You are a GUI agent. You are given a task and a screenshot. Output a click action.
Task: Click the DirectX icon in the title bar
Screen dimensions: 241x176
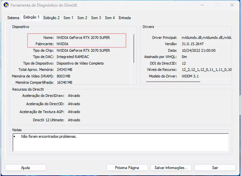[x=6, y=5]
